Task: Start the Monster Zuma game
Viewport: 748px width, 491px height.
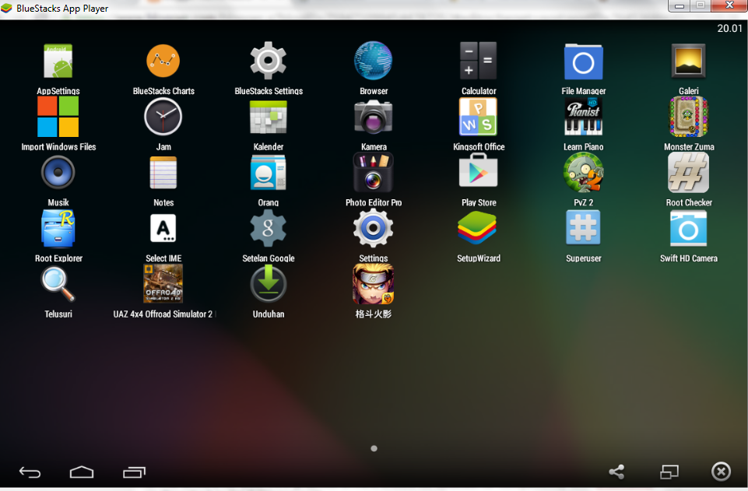Action: 688,117
